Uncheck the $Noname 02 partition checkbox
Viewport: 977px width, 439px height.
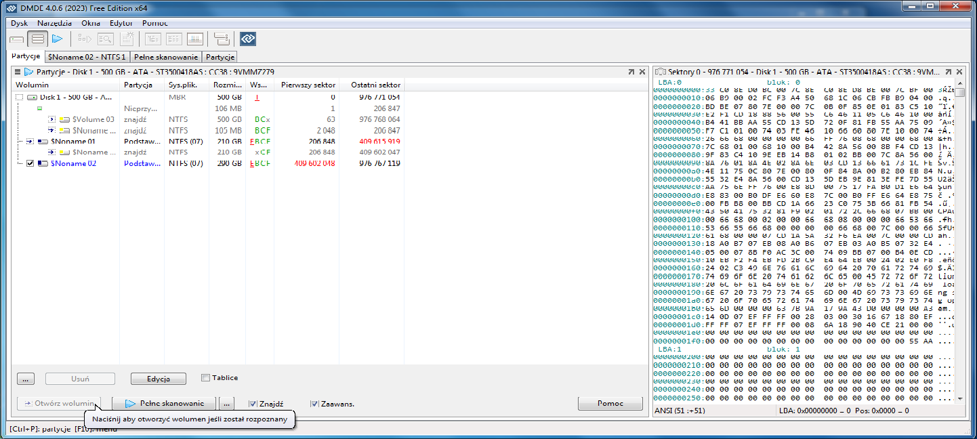[30, 163]
